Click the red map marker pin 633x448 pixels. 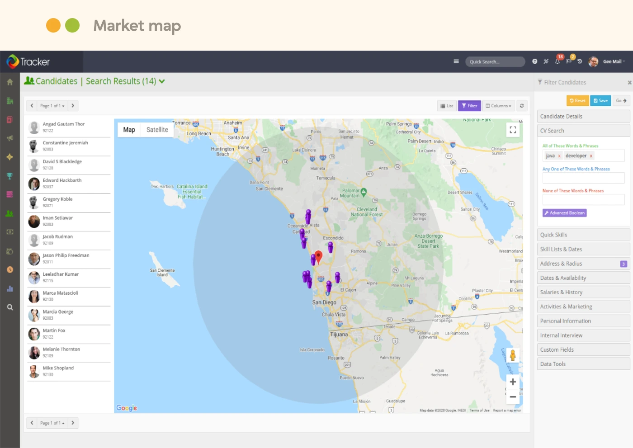(318, 257)
